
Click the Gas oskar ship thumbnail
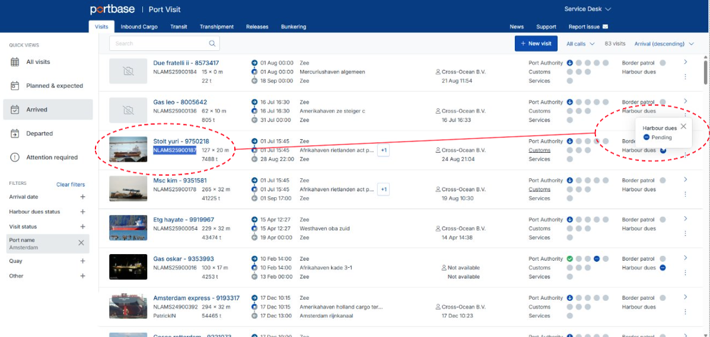point(128,267)
